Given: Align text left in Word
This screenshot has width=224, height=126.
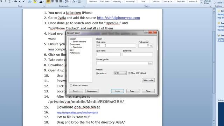Looking at the screenshot, I should click(48, 1).
